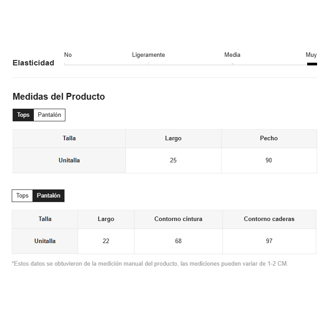The height and width of the screenshot is (327, 327).
Task: Click the 'Contorno cintura' column header
Action: click(x=178, y=219)
